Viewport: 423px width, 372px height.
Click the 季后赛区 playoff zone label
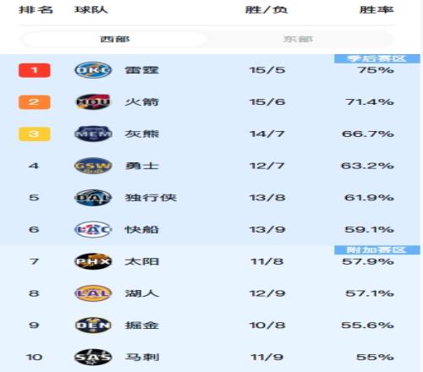377,58
